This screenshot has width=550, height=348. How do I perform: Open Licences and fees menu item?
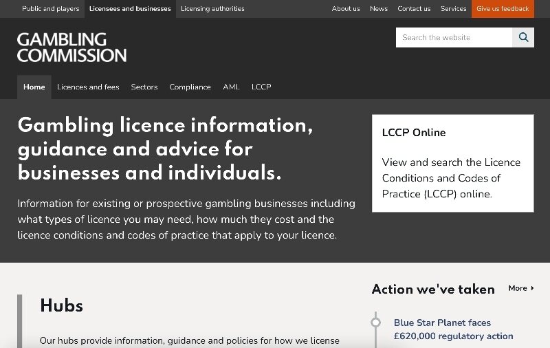tap(88, 87)
